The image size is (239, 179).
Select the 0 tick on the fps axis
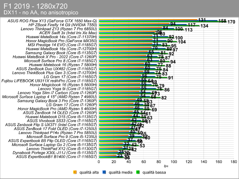(x=99, y=162)
